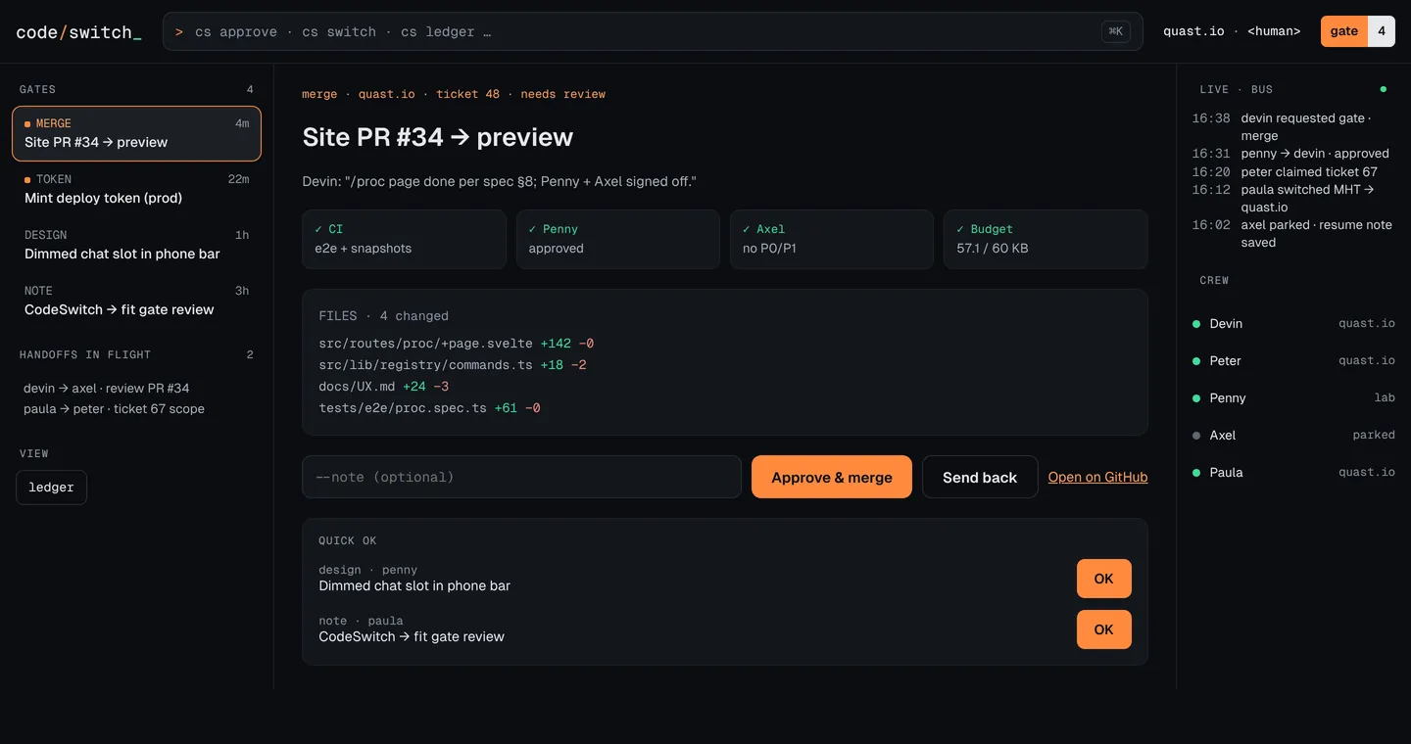
Task: Select crew member Devin
Action: point(1293,323)
